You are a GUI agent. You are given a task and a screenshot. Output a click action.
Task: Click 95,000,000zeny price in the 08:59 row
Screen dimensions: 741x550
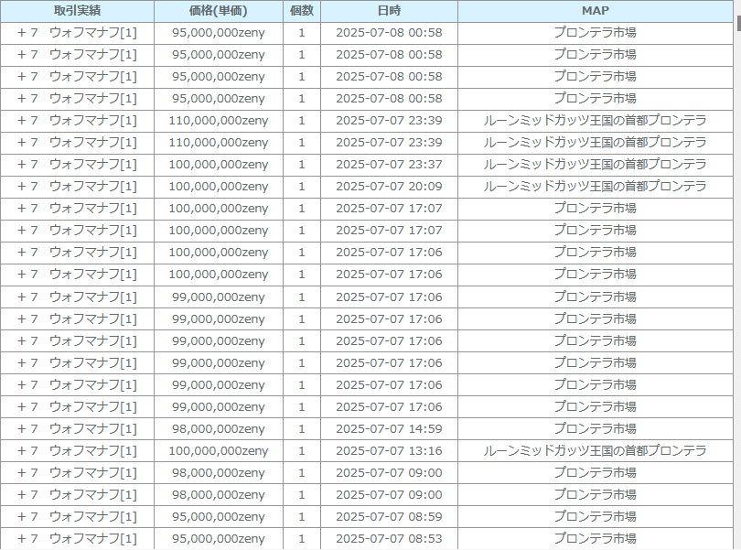click(219, 517)
